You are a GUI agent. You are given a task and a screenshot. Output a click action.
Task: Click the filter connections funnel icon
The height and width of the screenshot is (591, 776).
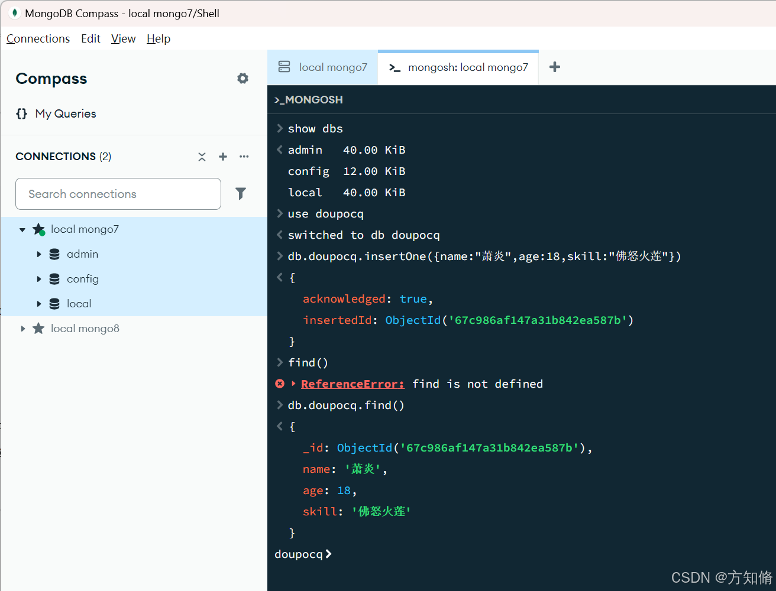[241, 193]
